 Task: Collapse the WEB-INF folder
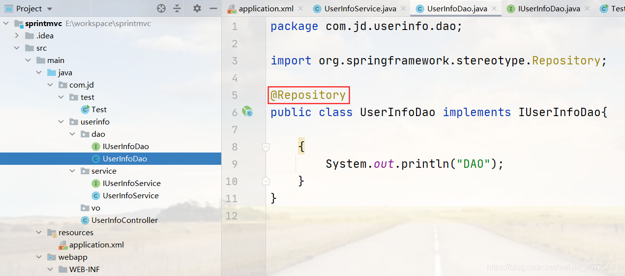coord(50,270)
